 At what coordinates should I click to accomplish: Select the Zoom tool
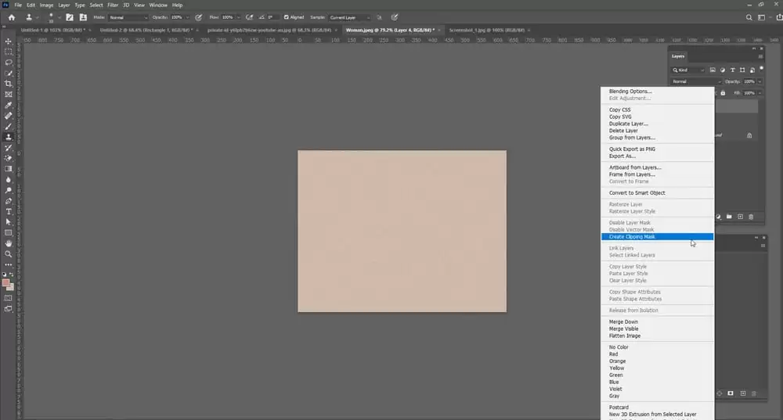9,254
